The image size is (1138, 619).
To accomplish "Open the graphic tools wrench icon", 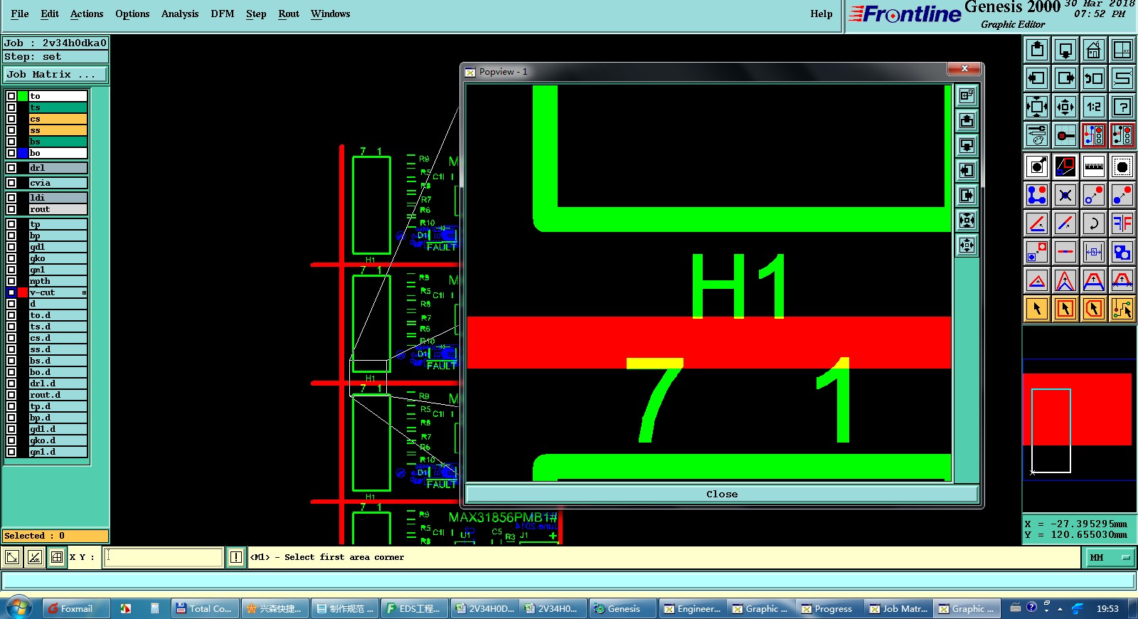I will pyautogui.click(x=1037, y=135).
